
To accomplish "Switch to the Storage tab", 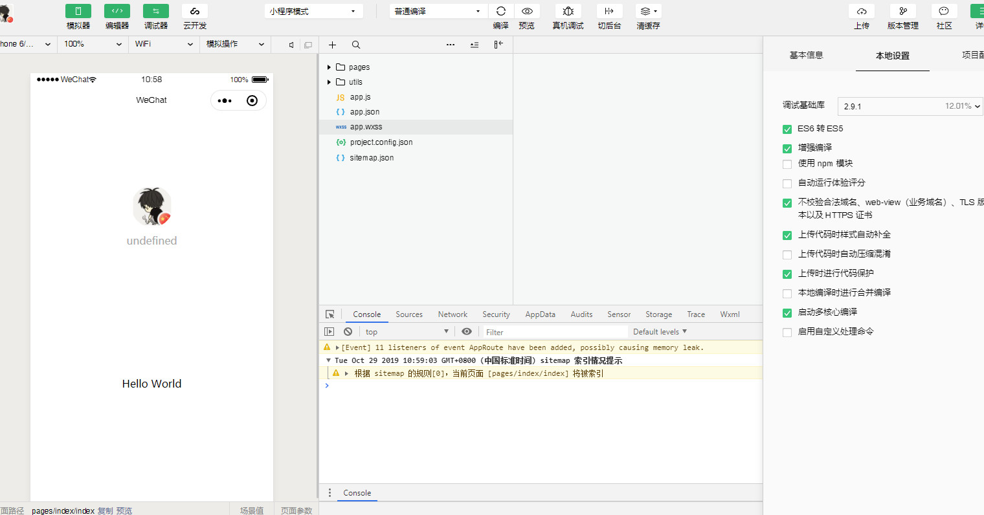I will pos(659,314).
